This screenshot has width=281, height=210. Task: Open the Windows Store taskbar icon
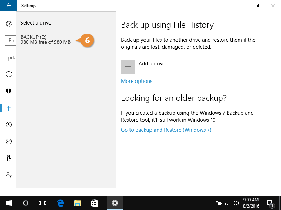[94, 203]
